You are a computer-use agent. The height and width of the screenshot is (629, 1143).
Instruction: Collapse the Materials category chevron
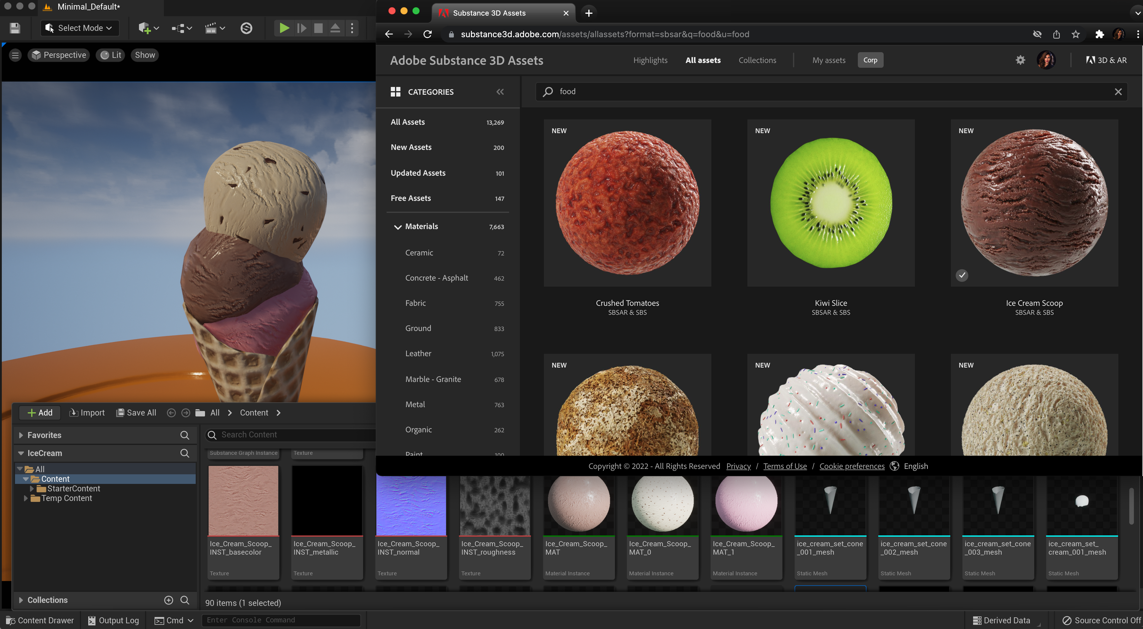pyautogui.click(x=397, y=227)
